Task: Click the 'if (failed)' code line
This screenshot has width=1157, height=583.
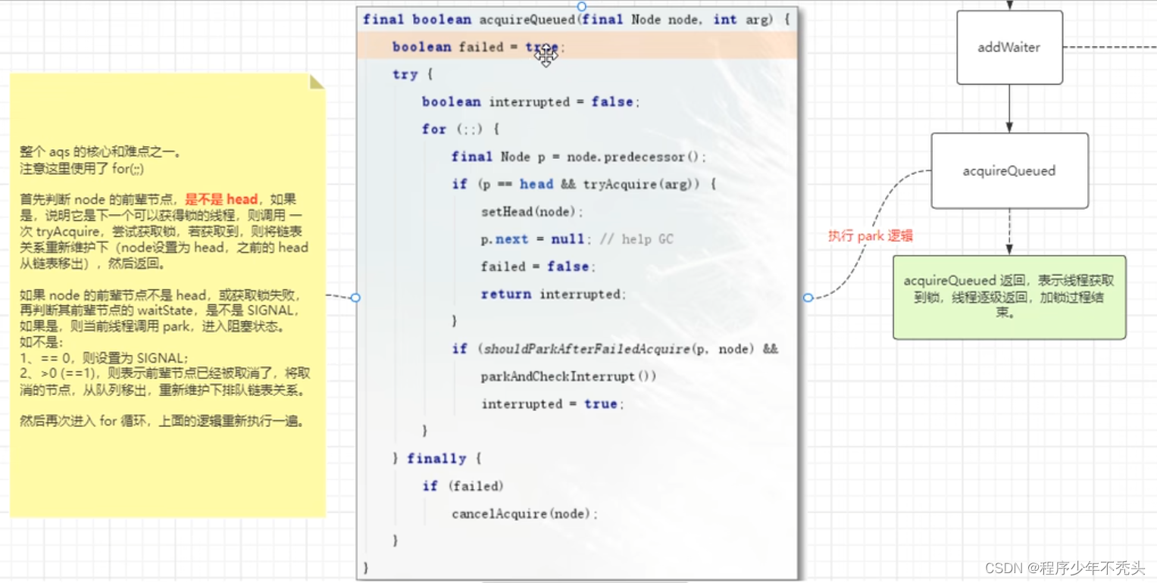Action: (x=463, y=486)
